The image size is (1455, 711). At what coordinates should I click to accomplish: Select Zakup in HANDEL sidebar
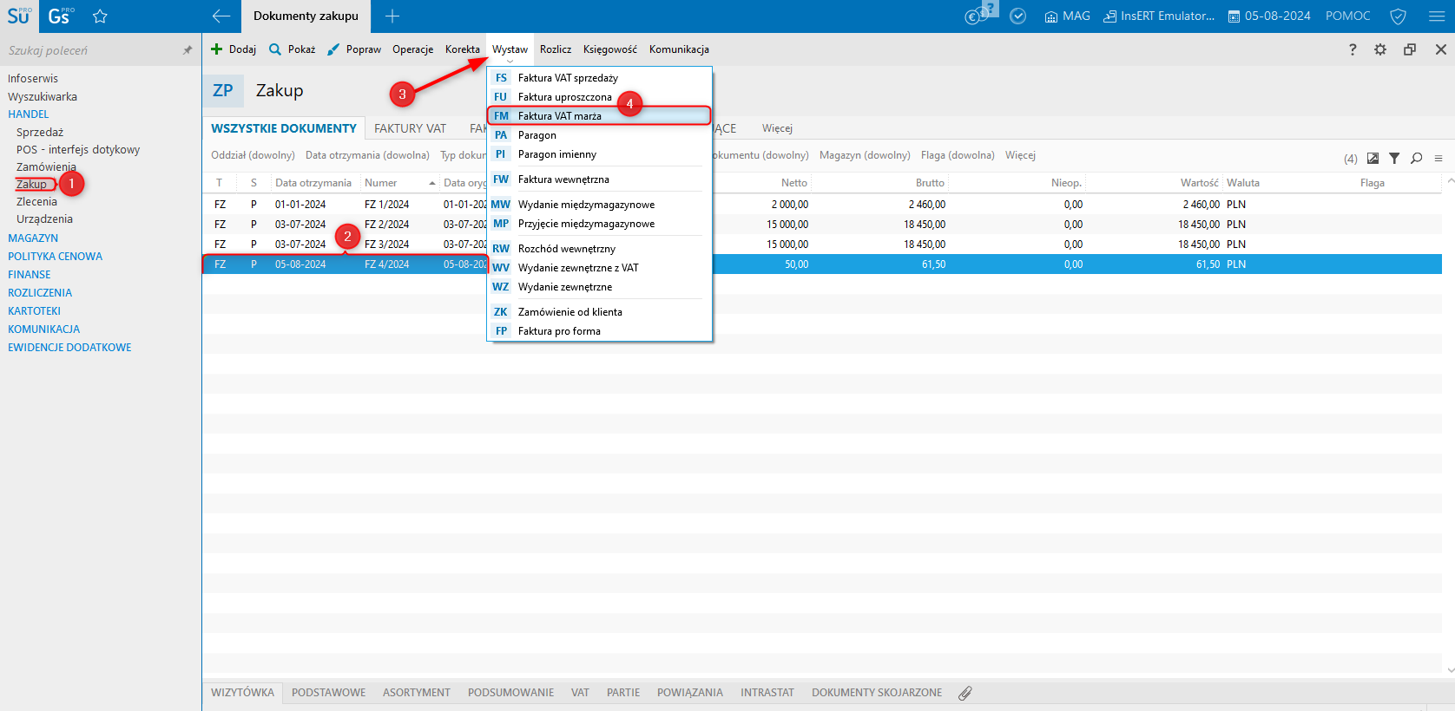(31, 184)
